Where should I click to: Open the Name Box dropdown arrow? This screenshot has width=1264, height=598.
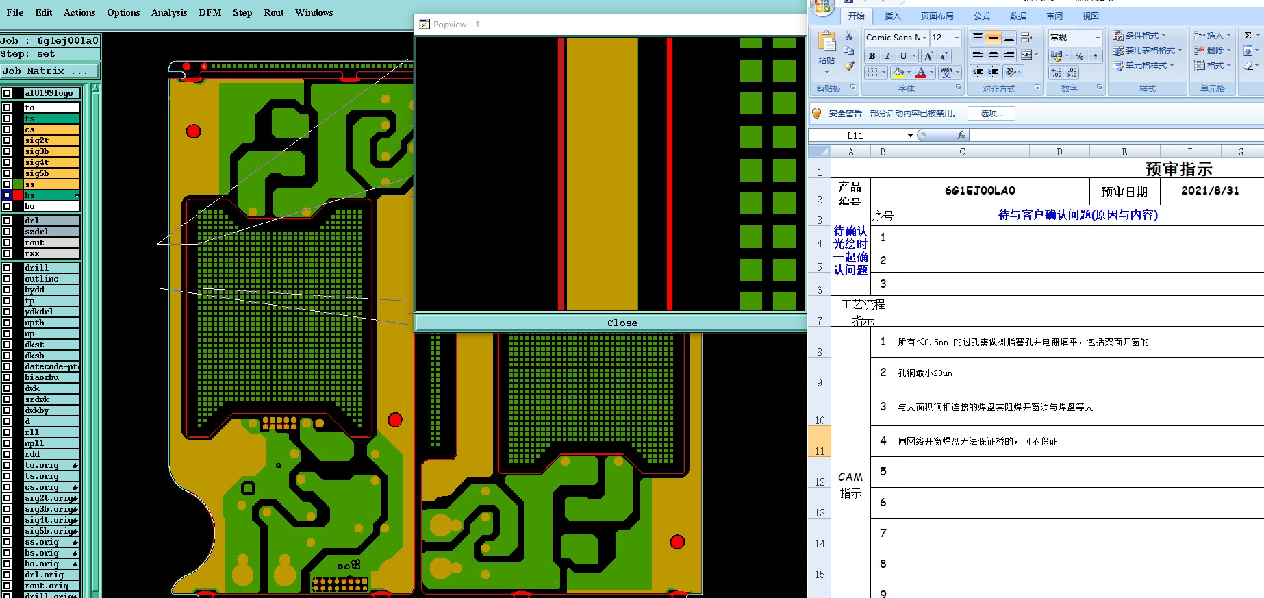[x=910, y=136]
